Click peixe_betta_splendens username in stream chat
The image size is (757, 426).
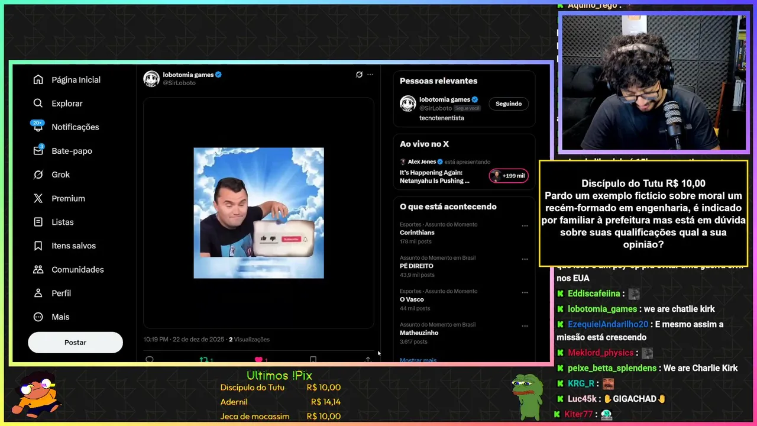pos(612,368)
